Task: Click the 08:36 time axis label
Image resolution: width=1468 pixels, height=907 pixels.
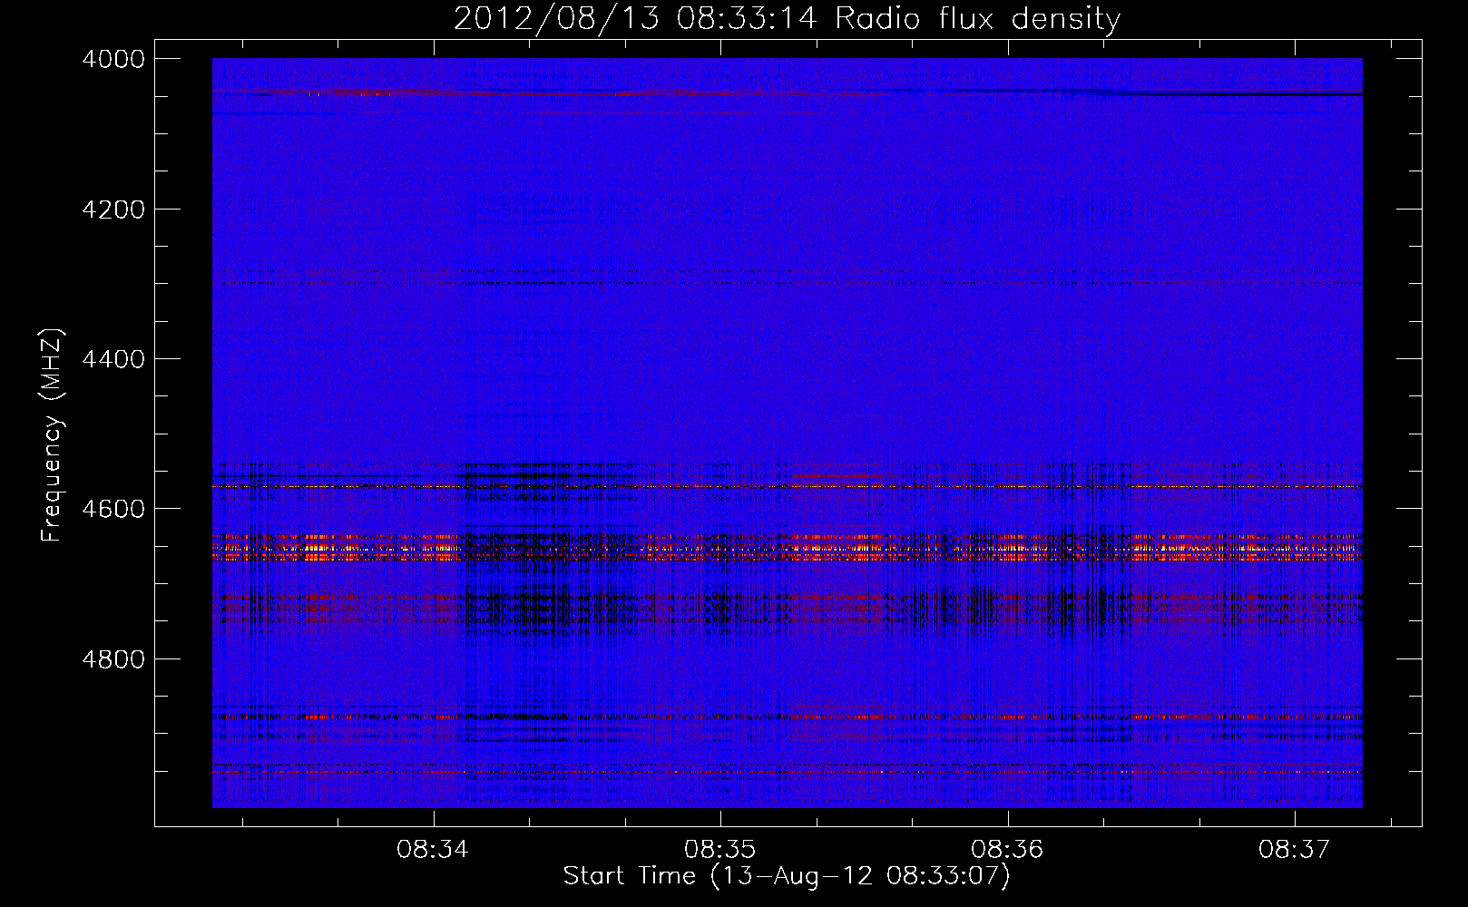Action: pos(1007,849)
